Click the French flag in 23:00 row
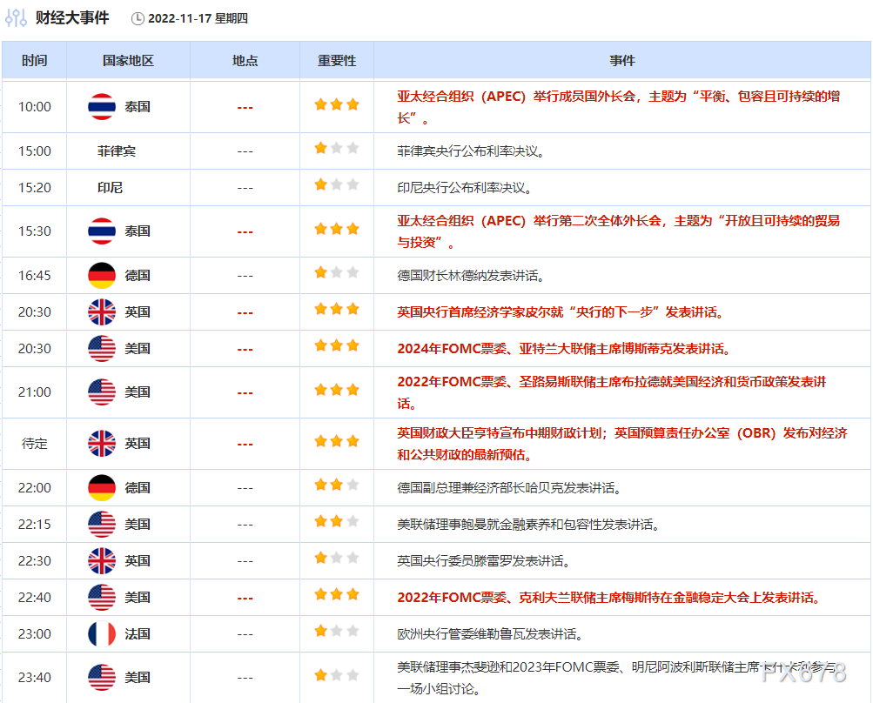This screenshot has width=873, height=703. click(102, 633)
